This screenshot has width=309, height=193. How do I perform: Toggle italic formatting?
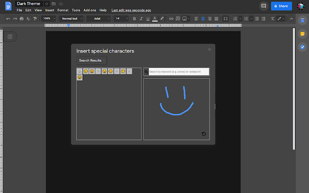point(141,19)
